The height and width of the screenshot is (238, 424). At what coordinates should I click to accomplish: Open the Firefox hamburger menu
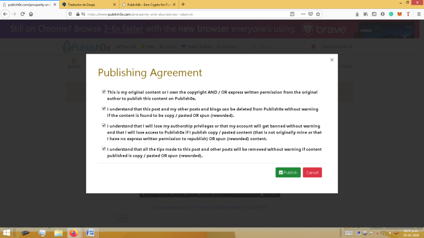[419, 14]
